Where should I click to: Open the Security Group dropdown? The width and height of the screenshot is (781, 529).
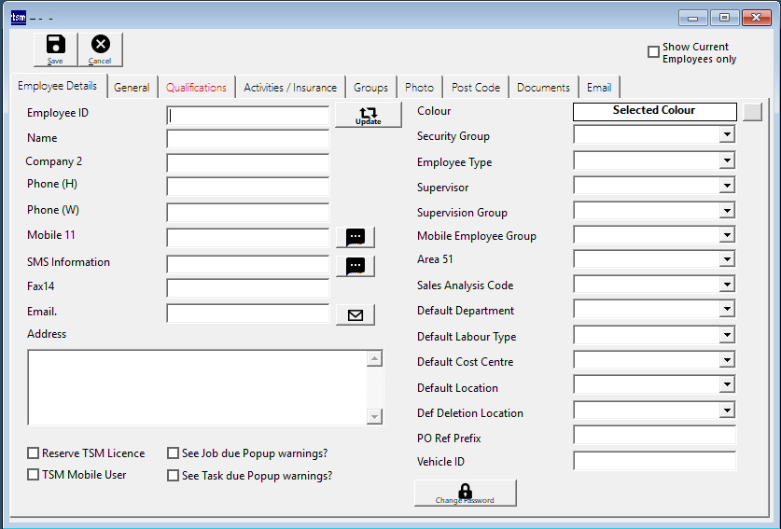click(x=727, y=135)
